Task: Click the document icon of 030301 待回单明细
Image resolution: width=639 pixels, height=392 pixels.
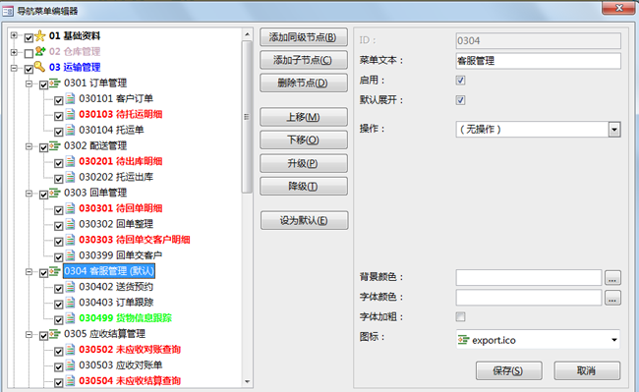Action: pyautogui.click(x=70, y=208)
